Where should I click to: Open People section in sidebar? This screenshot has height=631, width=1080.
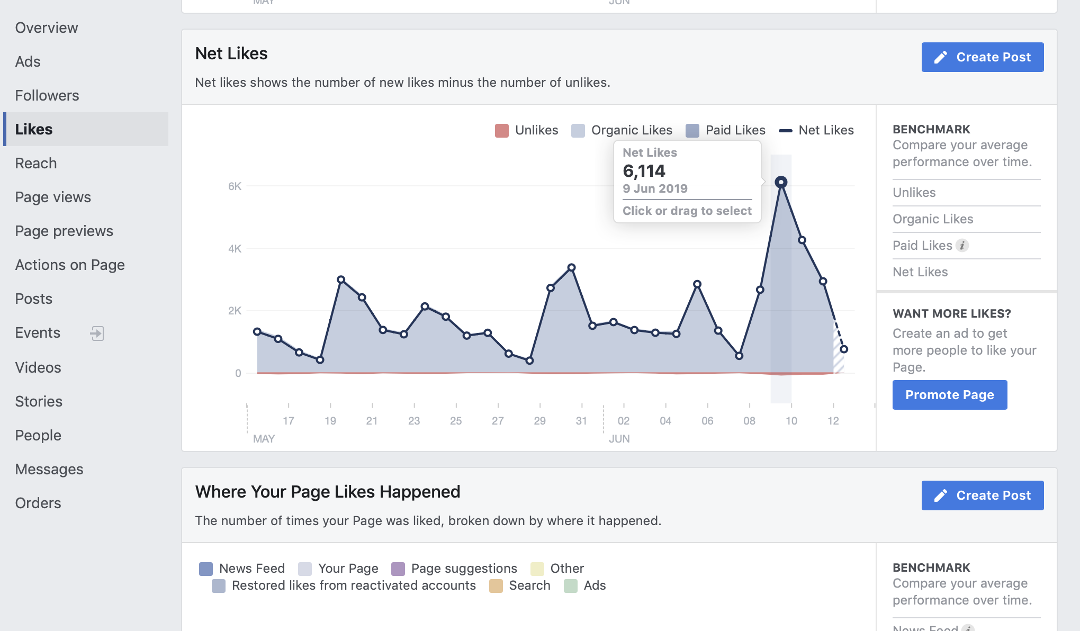pos(38,435)
